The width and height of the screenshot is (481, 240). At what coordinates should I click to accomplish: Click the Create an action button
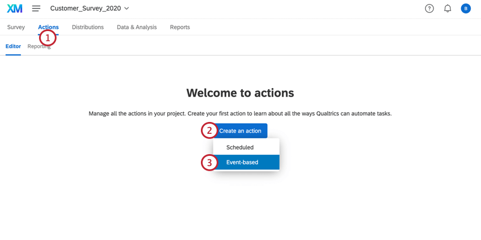pyautogui.click(x=240, y=130)
